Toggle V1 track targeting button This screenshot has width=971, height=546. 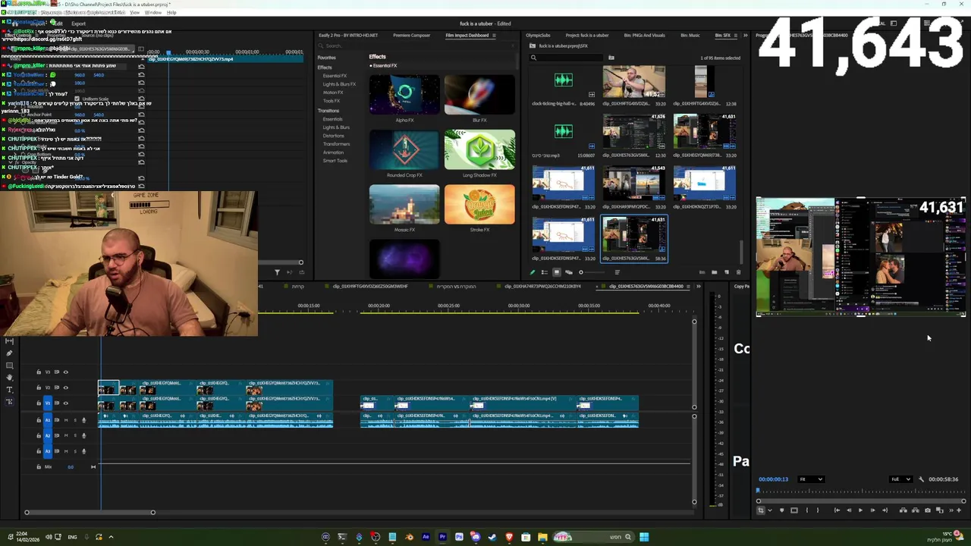point(48,403)
